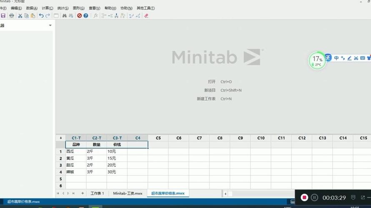371x208 pixels.
Task: Click the Insert cells toolbar icon
Action: [x=104, y=15]
